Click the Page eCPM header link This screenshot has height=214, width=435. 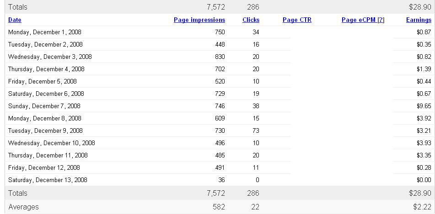click(359, 20)
